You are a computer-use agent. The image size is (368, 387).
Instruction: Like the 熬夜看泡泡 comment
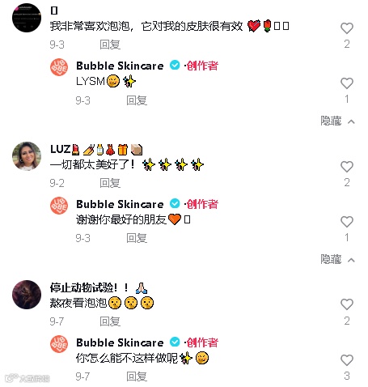[x=347, y=304]
